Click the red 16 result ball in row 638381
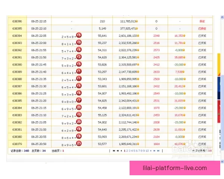 tap(79, 129)
